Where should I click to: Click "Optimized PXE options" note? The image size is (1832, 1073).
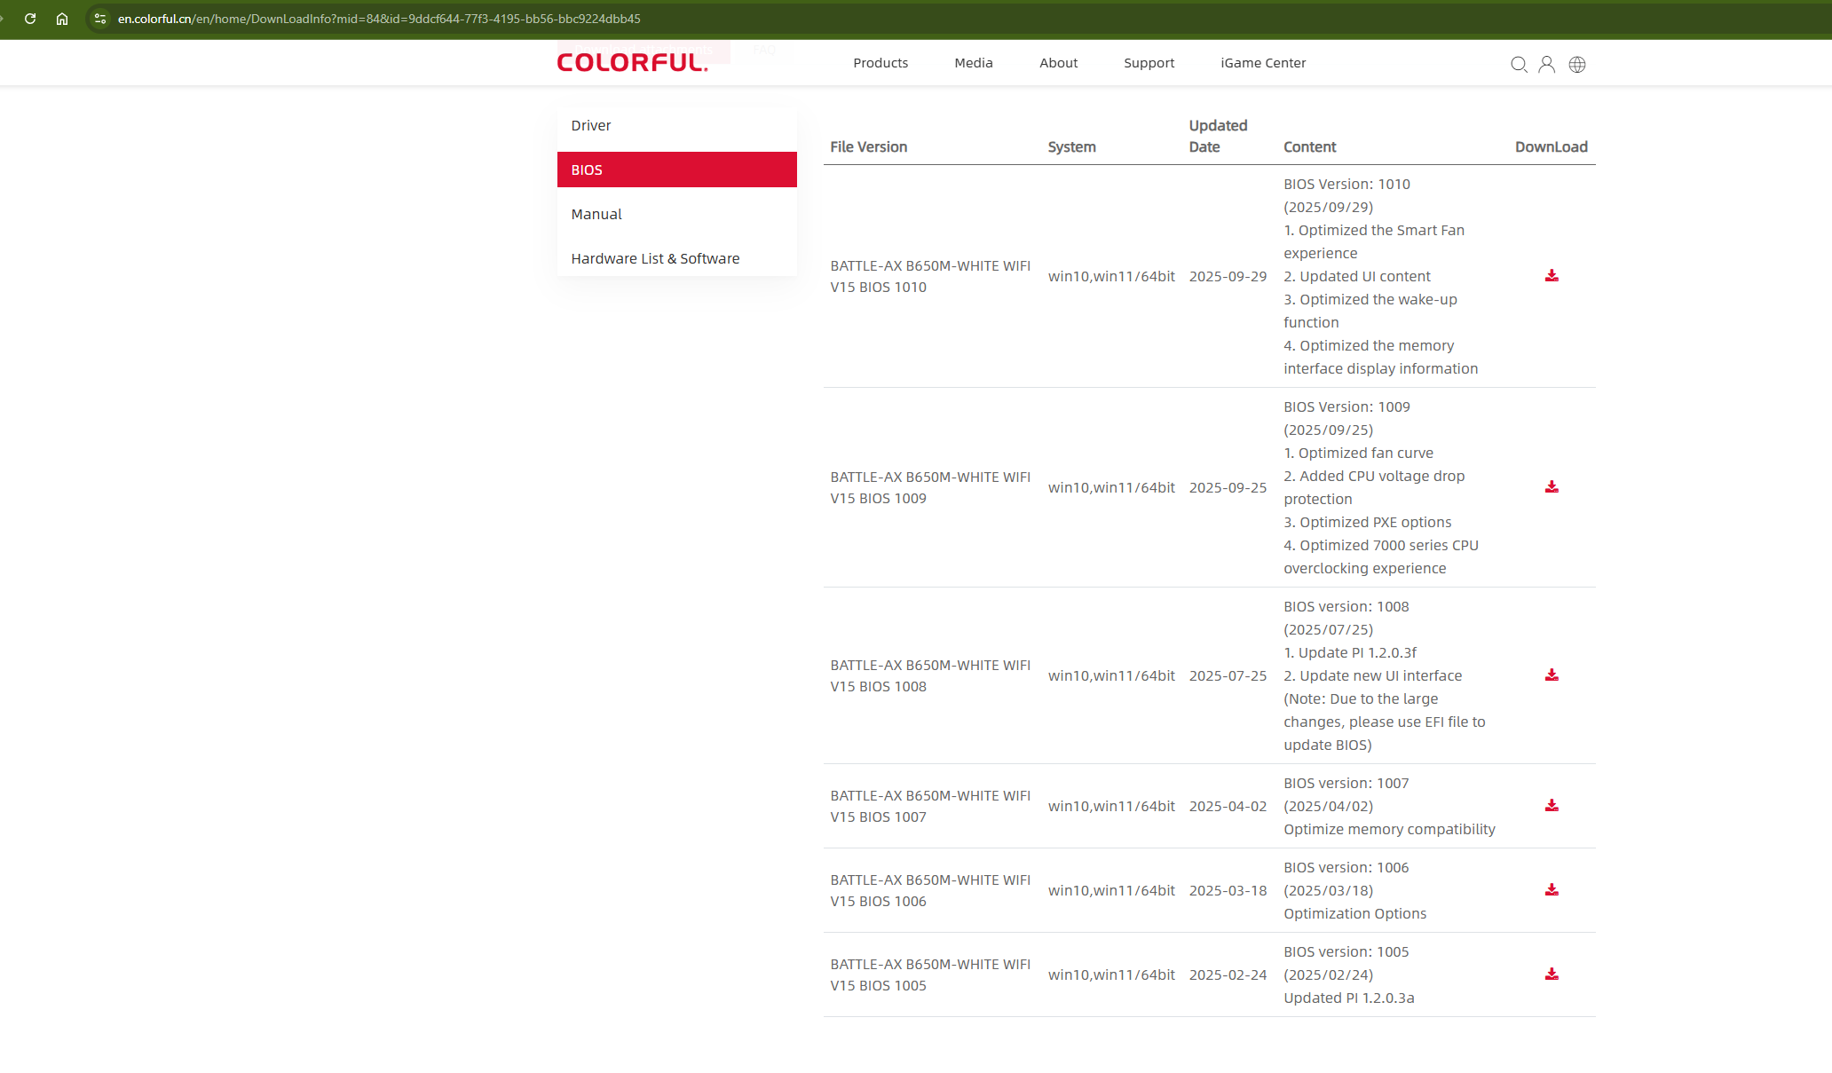(x=1368, y=523)
